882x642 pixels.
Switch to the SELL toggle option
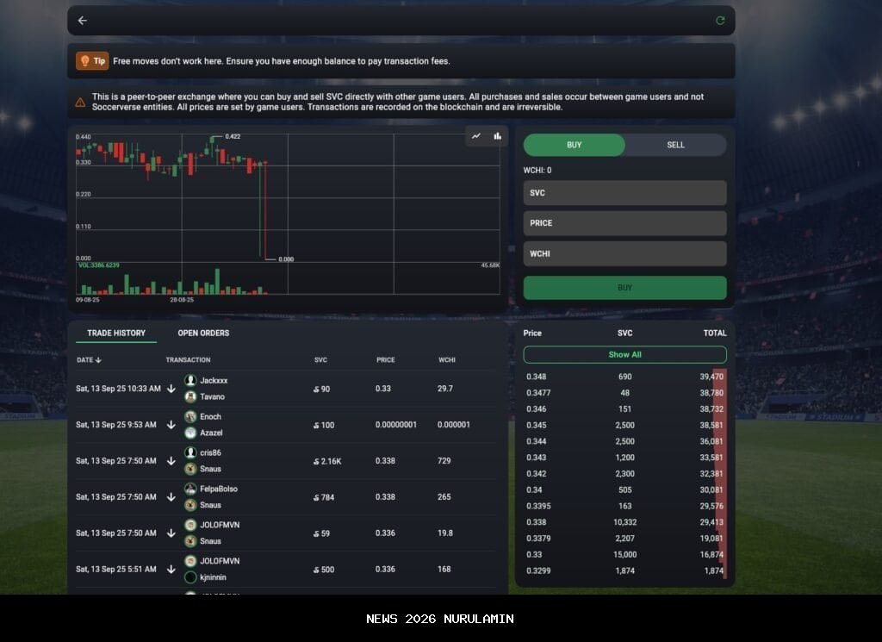click(x=675, y=145)
